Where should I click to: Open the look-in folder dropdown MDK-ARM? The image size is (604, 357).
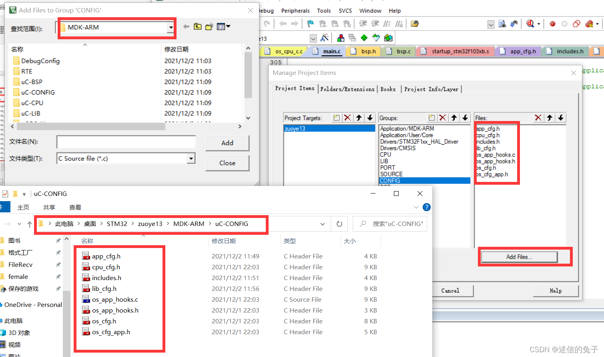tap(171, 27)
